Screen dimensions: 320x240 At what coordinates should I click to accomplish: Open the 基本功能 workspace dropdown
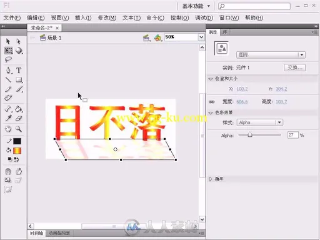pos(196,6)
